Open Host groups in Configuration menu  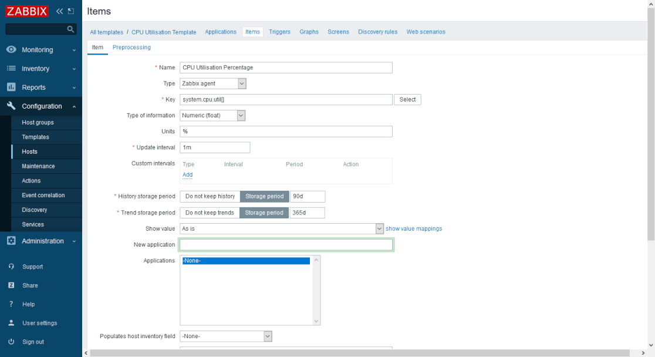(x=47, y=123)
